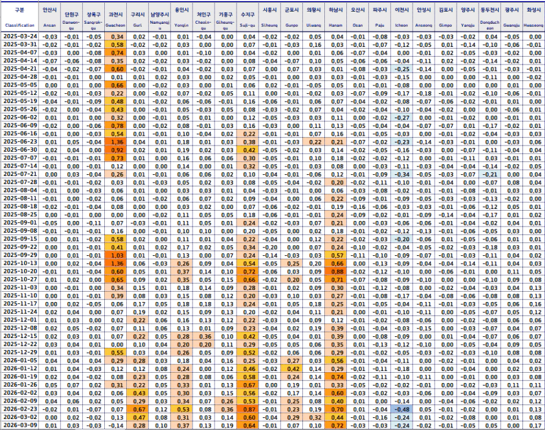Click the 2025-07-21 date cell
Image resolution: width=545 pixels, height=430 pixels.
click(x=20, y=174)
